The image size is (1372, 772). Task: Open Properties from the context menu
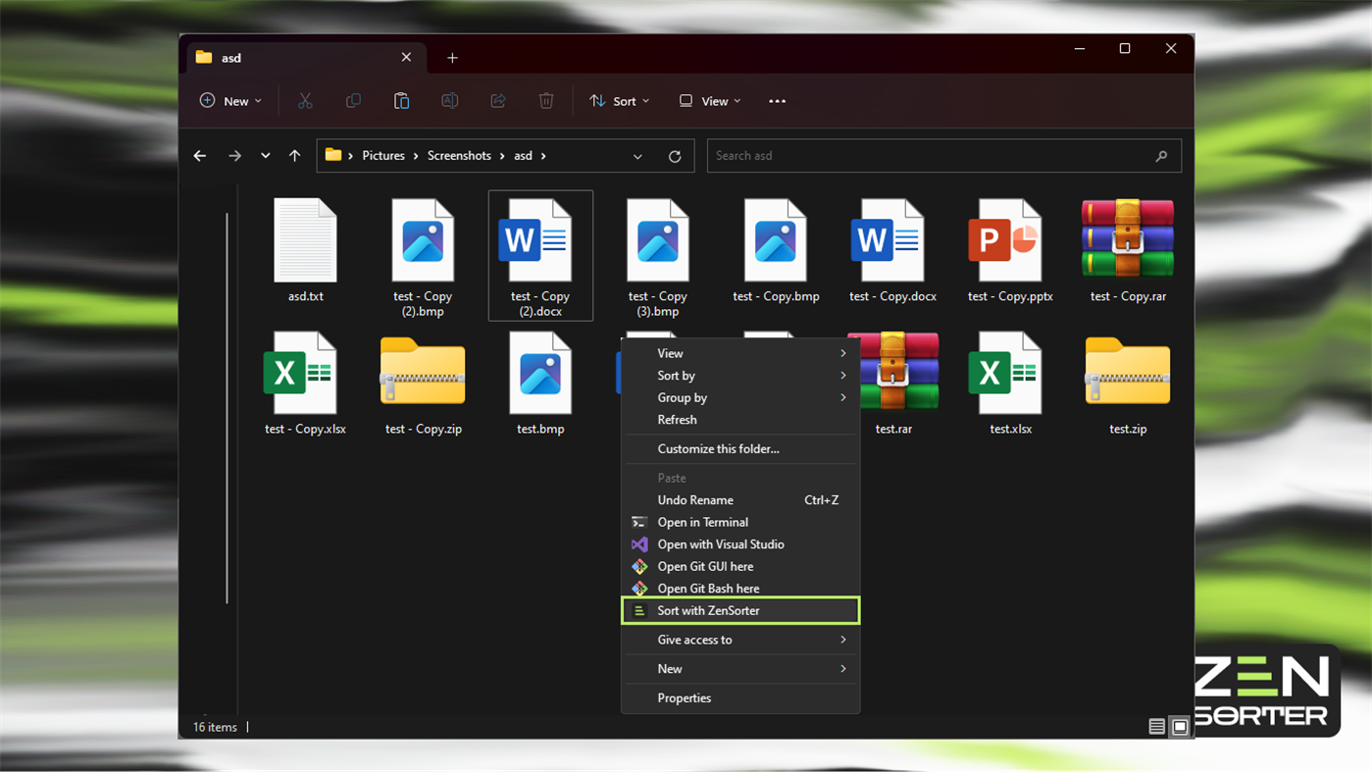tap(685, 697)
